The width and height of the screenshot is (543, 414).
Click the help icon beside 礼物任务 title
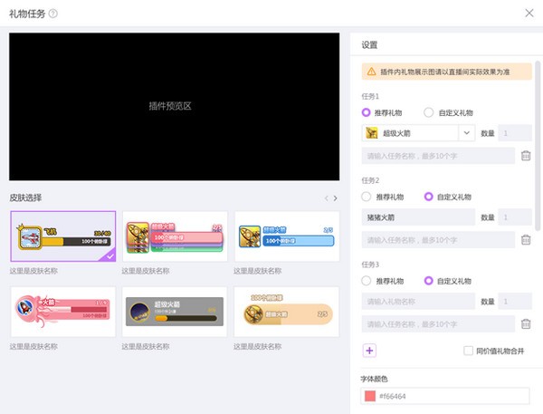(53, 14)
